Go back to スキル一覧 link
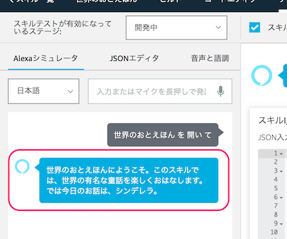 [x=32, y=2]
